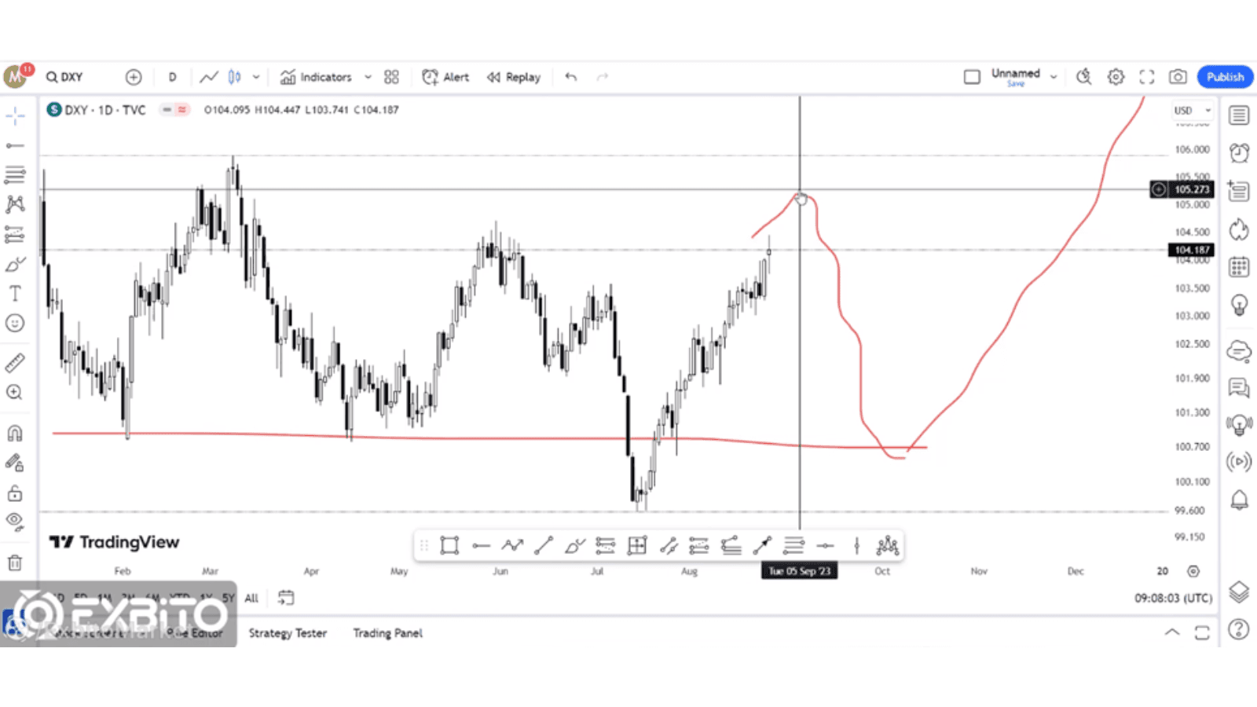Open chart settings gear icon
Viewport: 1257px width, 707px height.
[x=1116, y=77]
